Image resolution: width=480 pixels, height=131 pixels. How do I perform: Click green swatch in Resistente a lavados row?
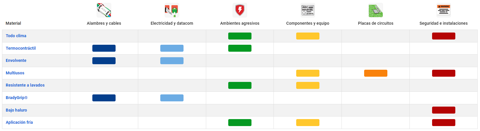coord(240,85)
